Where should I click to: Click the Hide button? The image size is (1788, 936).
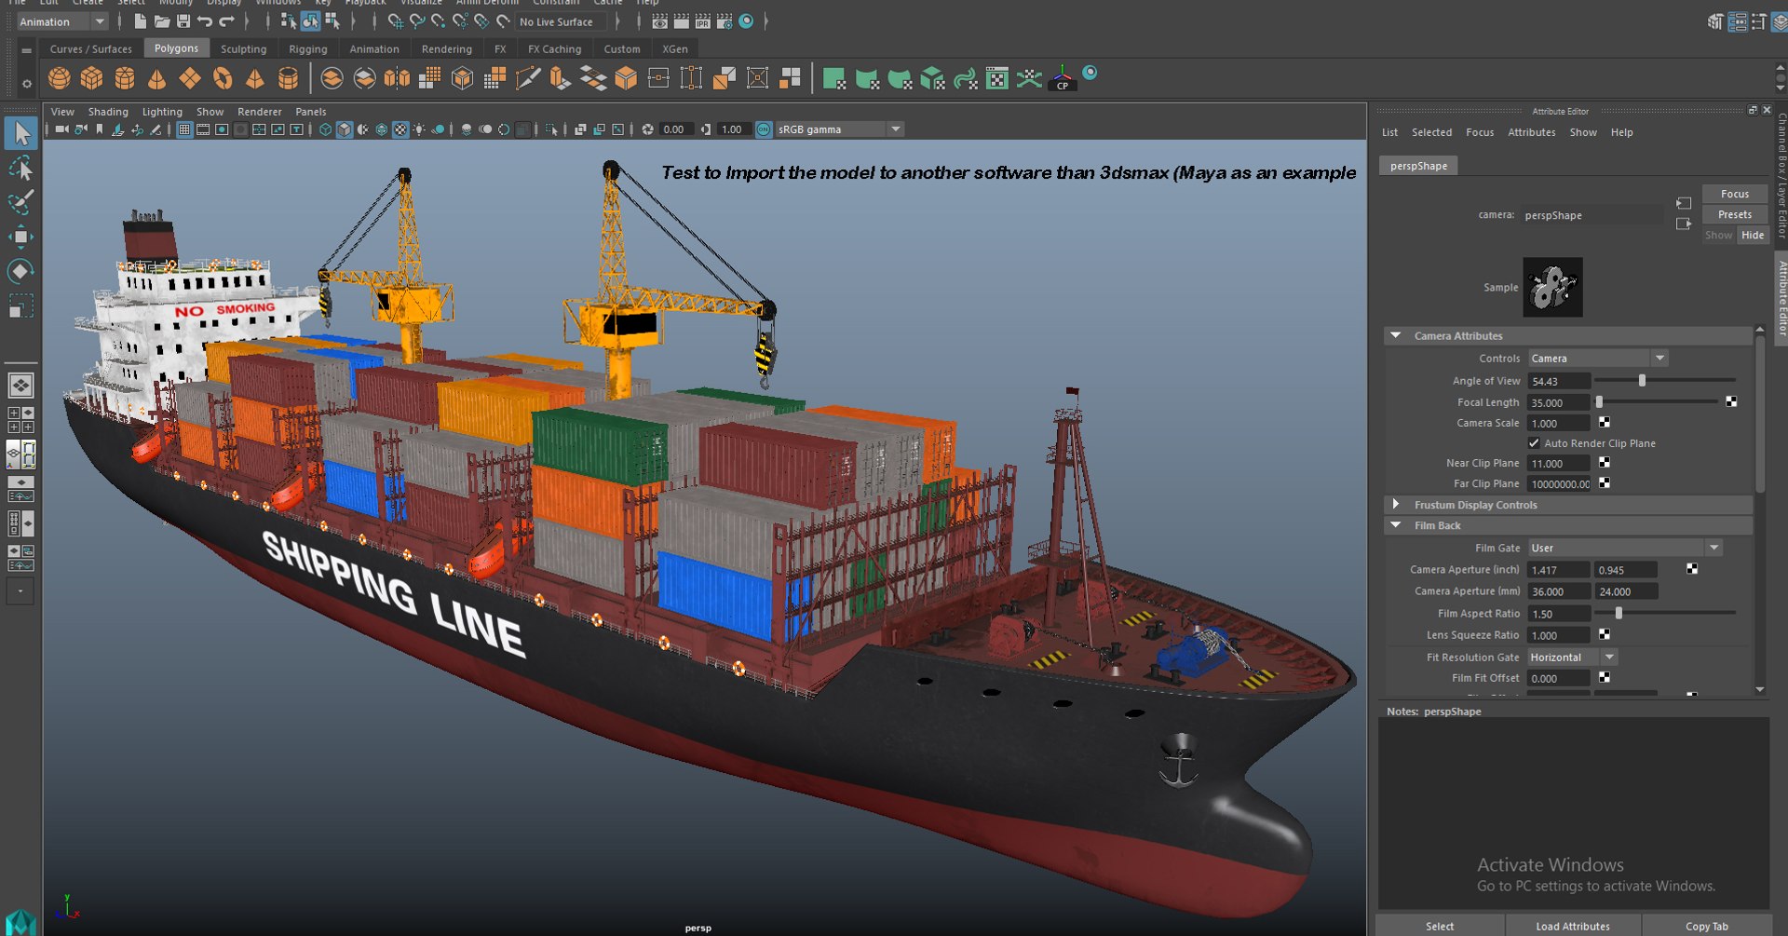coord(1753,235)
